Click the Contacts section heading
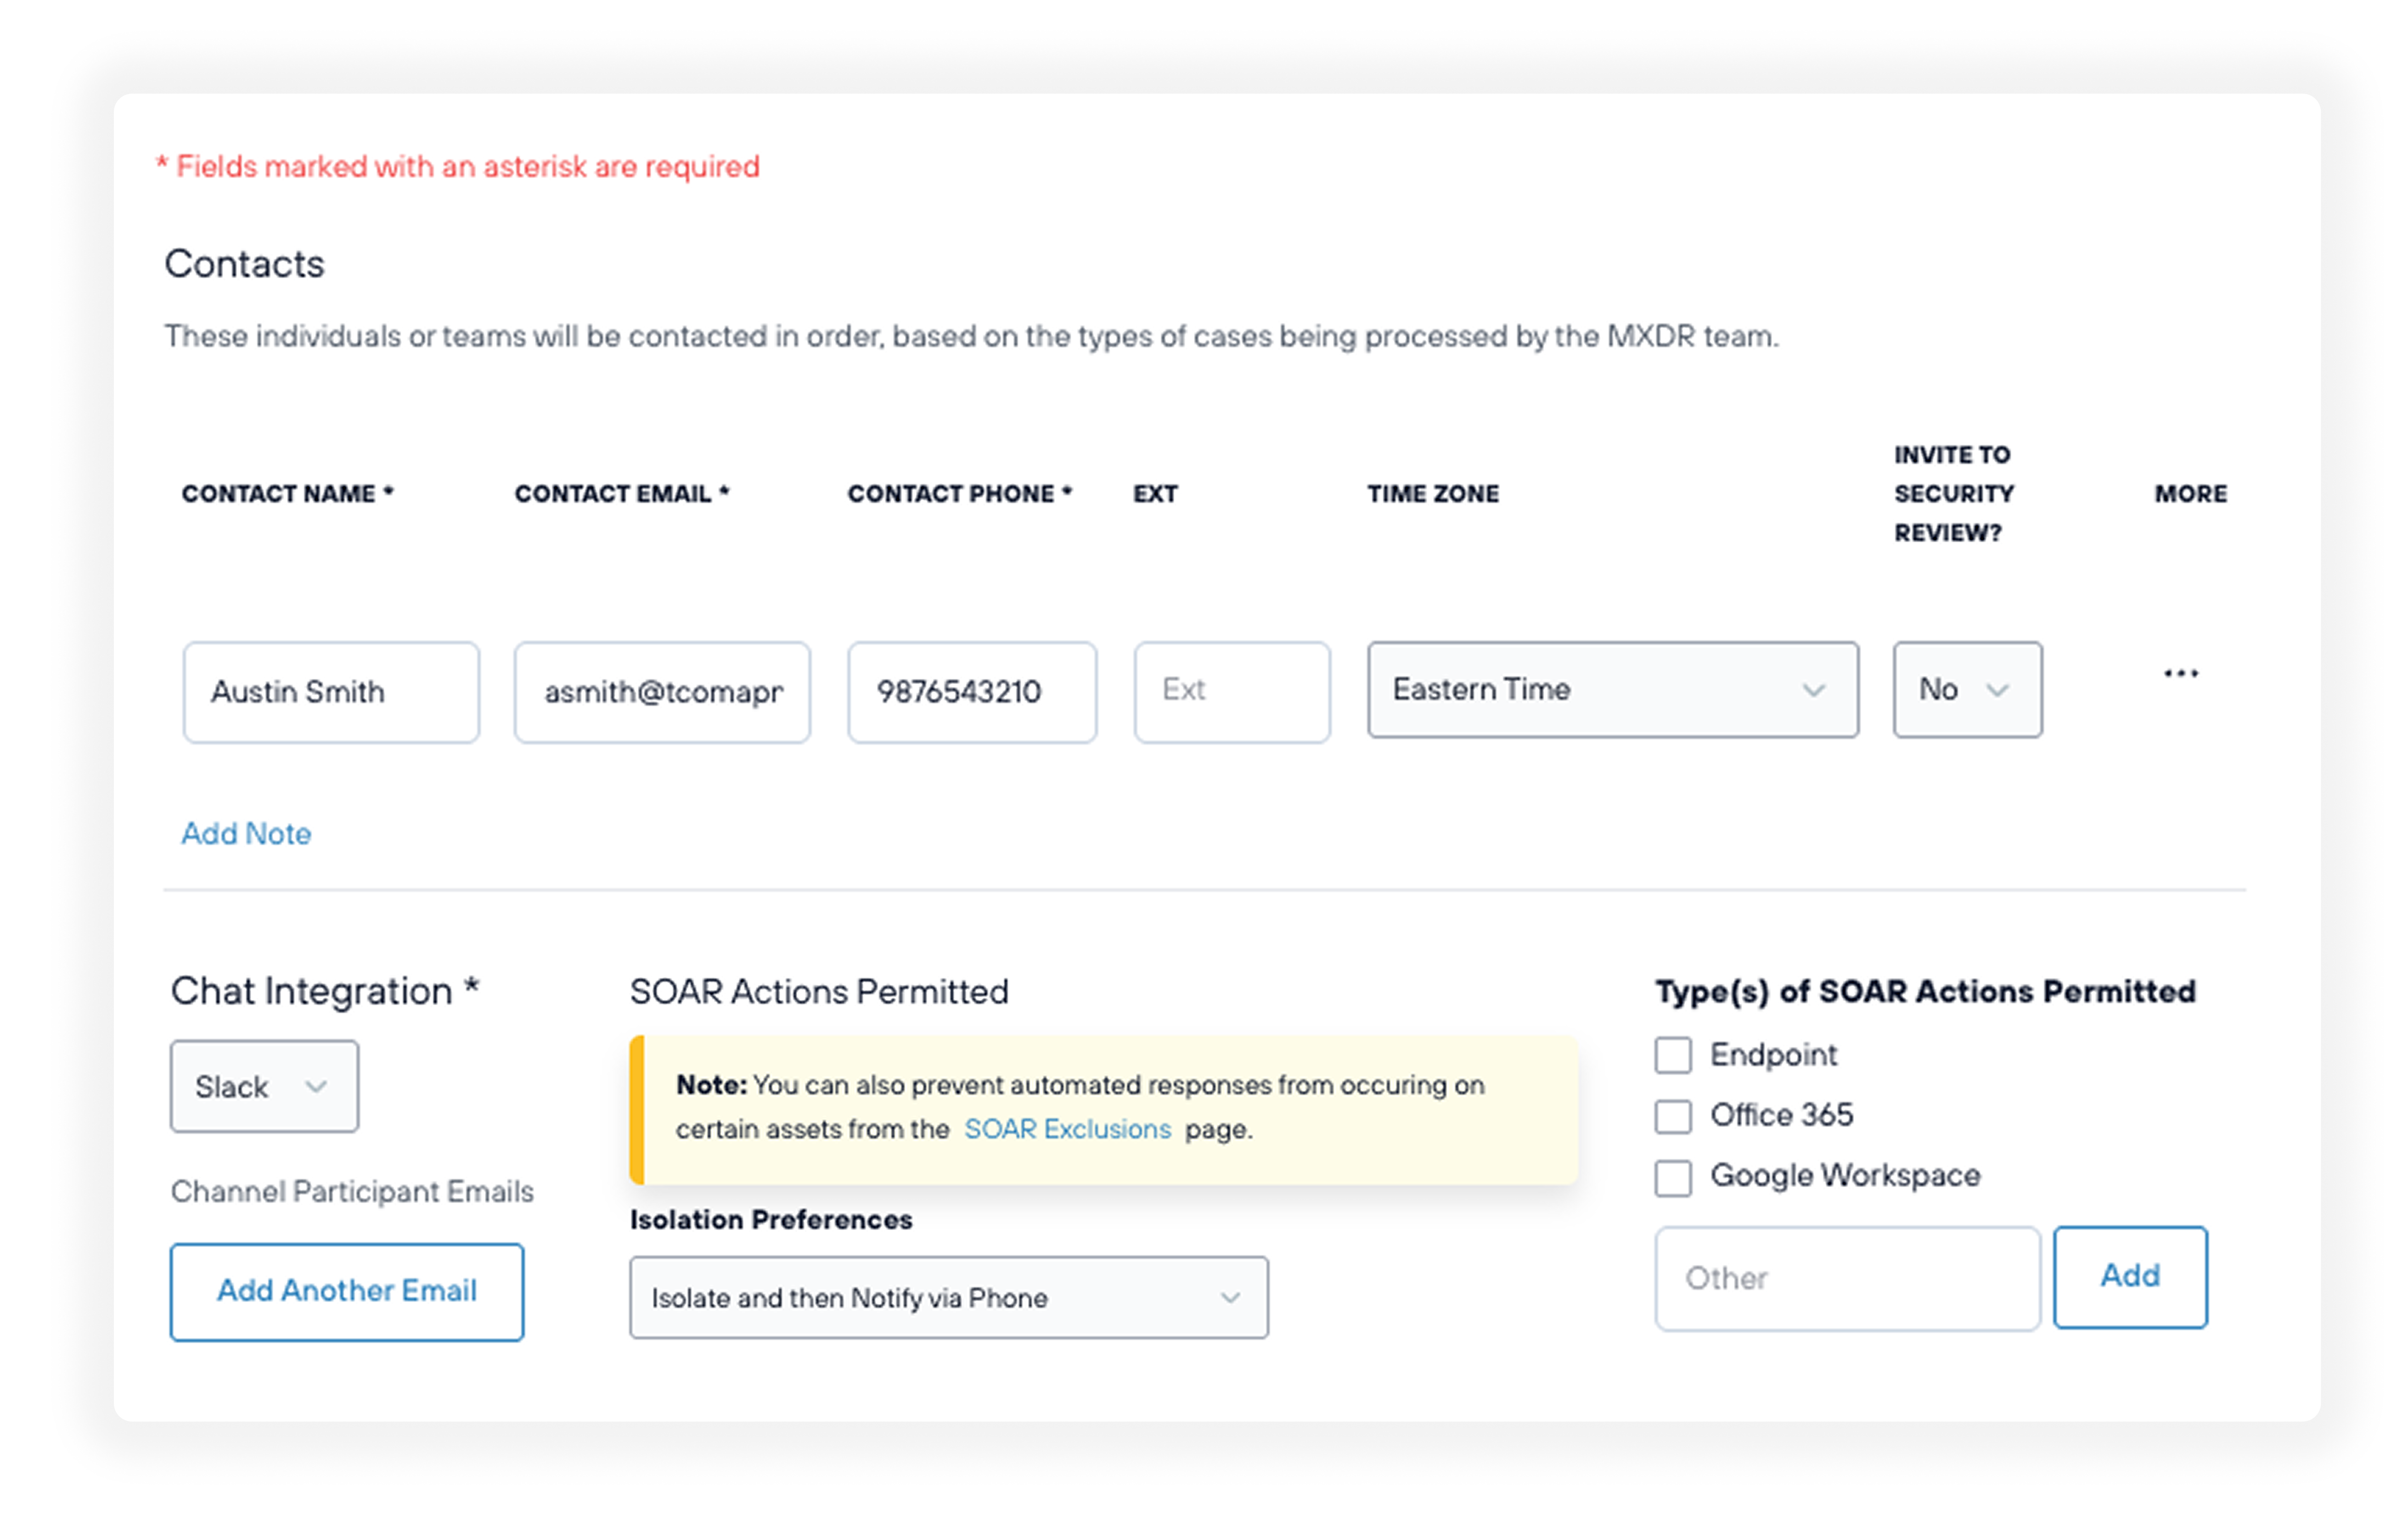This screenshot has height=1515, width=2408. tap(244, 264)
